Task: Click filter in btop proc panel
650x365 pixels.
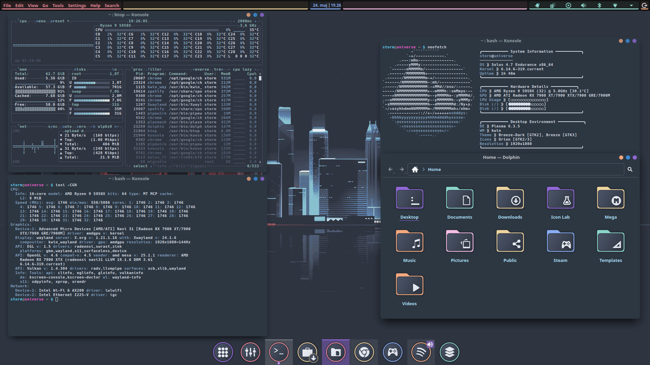Action: tap(154, 69)
